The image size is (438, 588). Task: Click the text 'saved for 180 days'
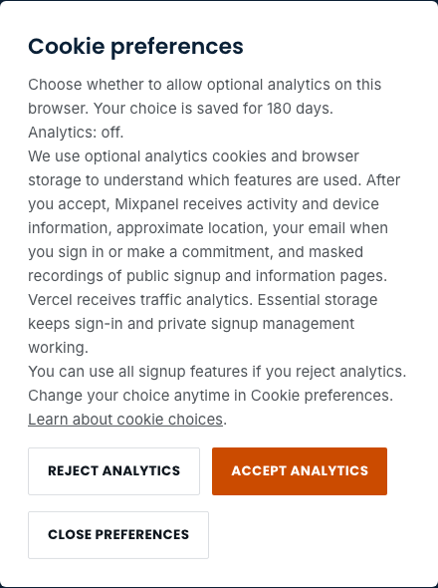(264, 109)
